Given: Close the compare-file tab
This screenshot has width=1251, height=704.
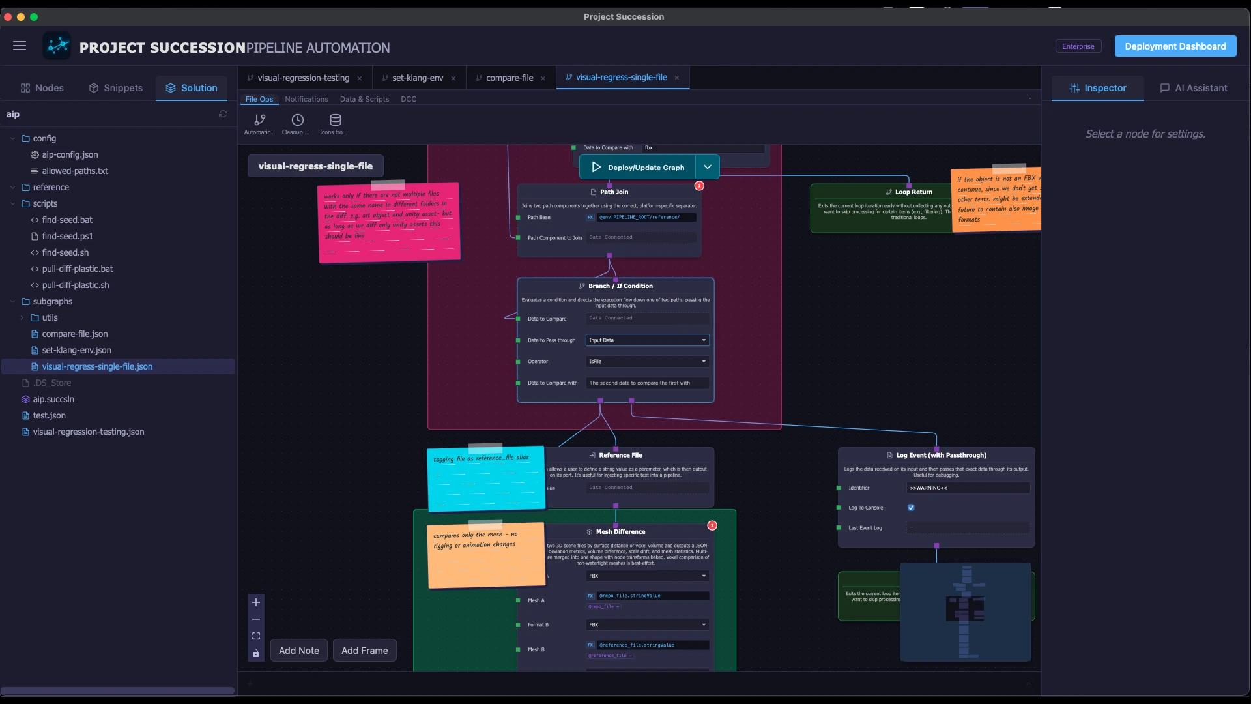Looking at the screenshot, I should click(543, 78).
